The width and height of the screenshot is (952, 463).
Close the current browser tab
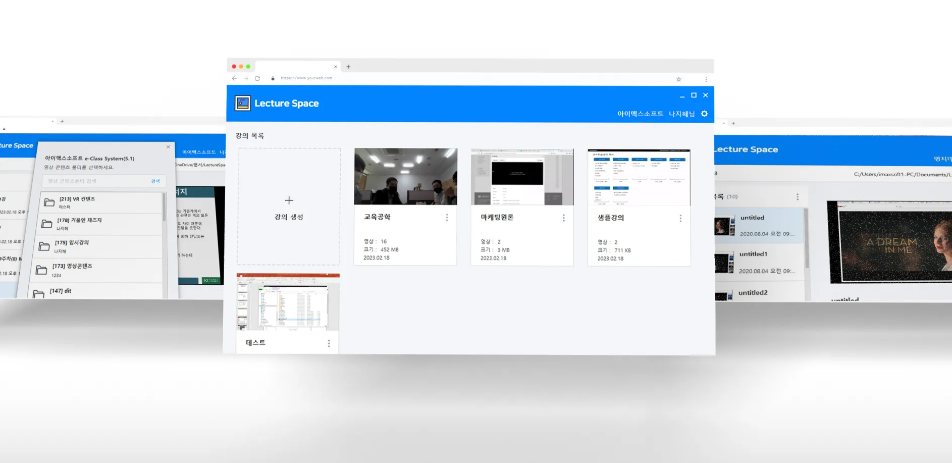[336, 67]
